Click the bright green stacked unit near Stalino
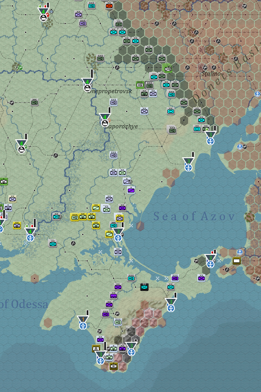 167,68
